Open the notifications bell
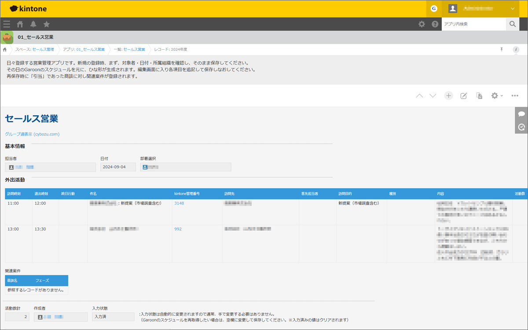This screenshot has width=528, height=330. pyautogui.click(x=33, y=24)
